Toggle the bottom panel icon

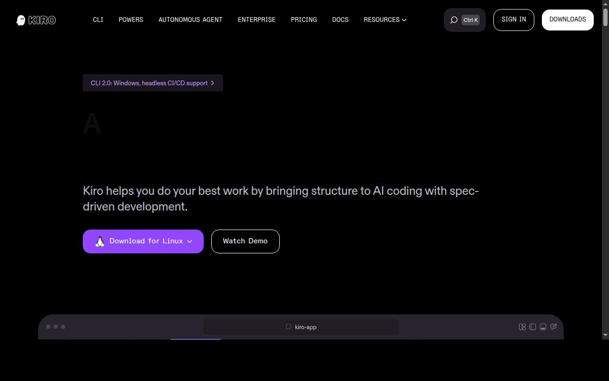[x=543, y=327]
